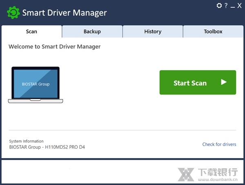
Task: Click the Smart Driver Manager title text
Action: click(65, 13)
